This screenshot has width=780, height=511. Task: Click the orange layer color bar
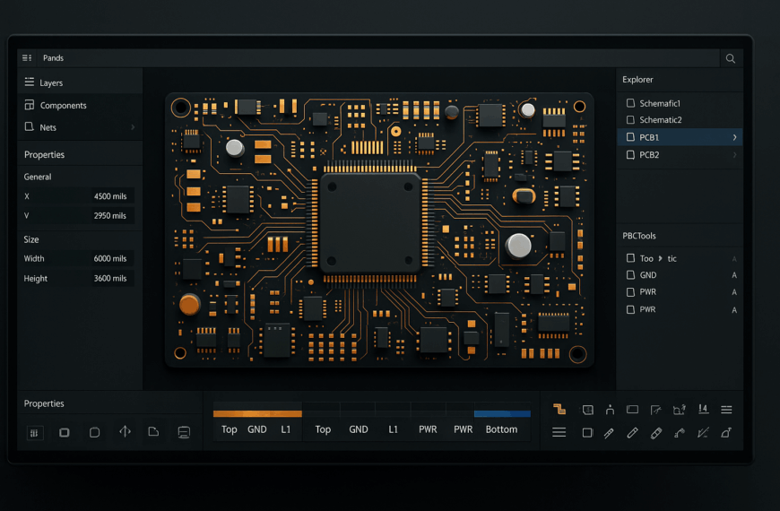pyautogui.click(x=257, y=413)
